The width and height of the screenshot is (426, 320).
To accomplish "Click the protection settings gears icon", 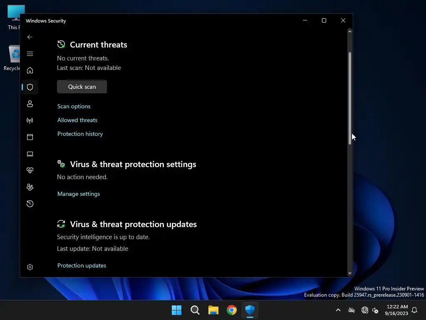I will [61, 164].
